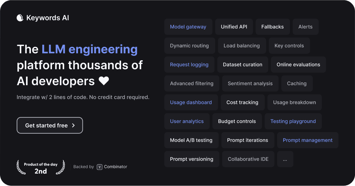Image resolution: width=355 pixels, height=186 pixels.
Task: Select the Model gateway tag
Action: [x=188, y=27]
